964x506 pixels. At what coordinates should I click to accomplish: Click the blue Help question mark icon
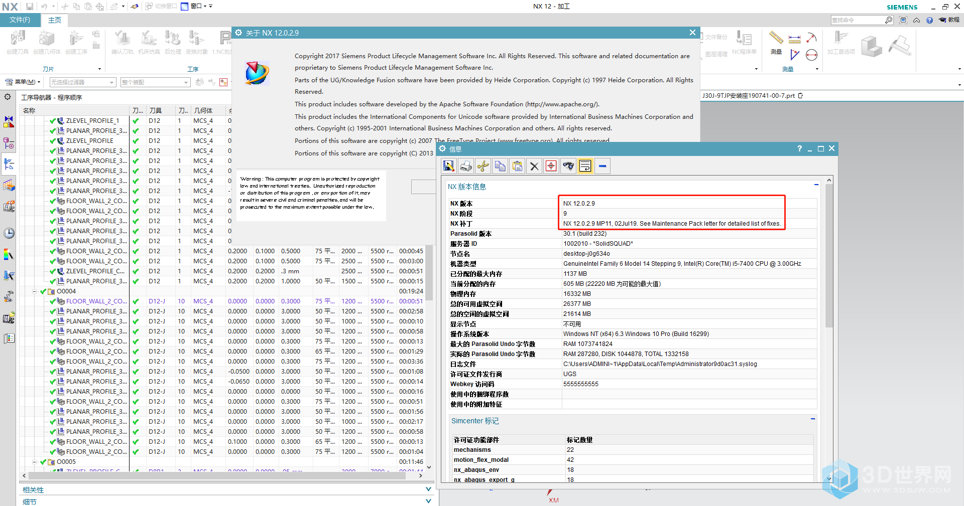click(929, 20)
